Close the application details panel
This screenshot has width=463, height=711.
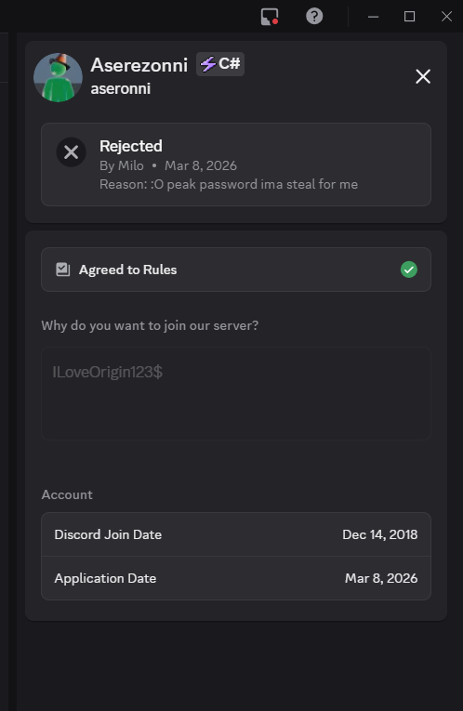tap(423, 76)
